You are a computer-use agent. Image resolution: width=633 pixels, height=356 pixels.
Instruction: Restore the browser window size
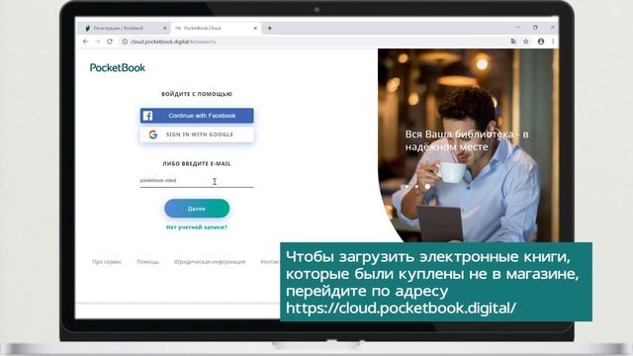(535, 28)
